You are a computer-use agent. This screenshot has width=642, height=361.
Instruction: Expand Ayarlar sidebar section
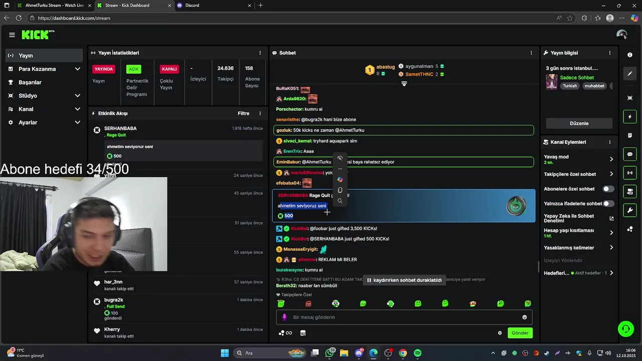click(x=77, y=122)
